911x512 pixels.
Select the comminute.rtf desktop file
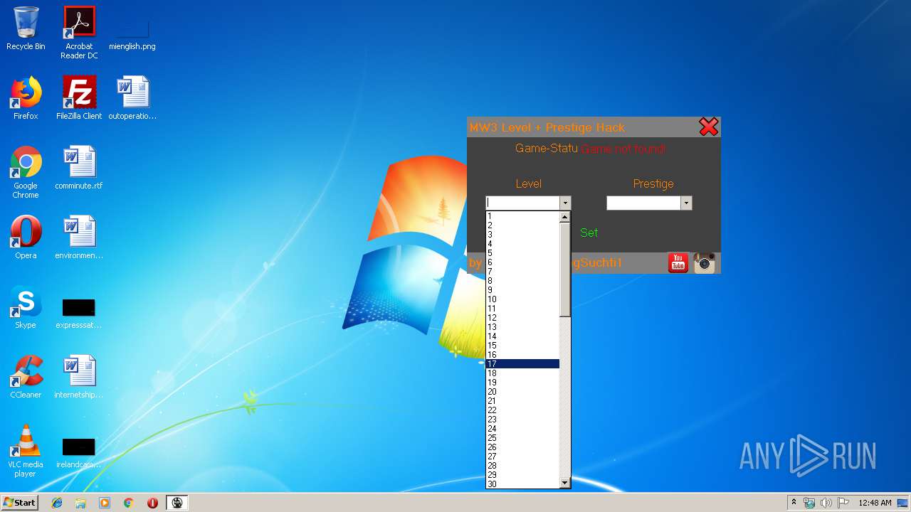point(79,168)
